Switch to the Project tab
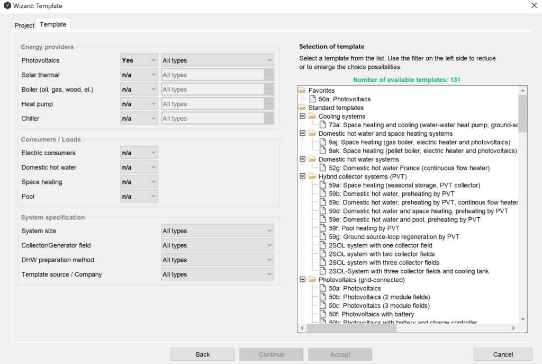Image resolution: width=542 pixels, height=364 pixels. (24, 25)
